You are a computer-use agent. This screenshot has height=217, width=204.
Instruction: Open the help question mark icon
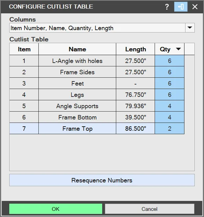coord(167,7)
